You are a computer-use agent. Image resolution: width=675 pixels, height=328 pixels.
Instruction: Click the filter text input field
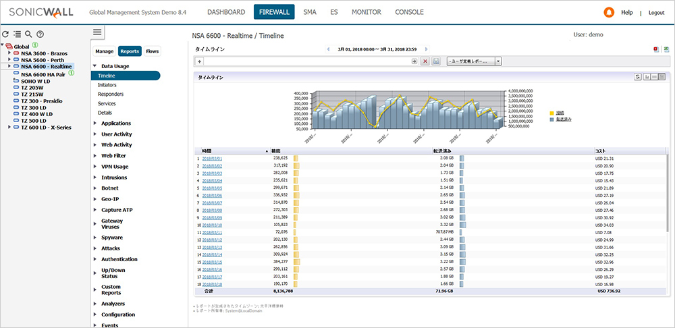pyautogui.click(x=307, y=61)
